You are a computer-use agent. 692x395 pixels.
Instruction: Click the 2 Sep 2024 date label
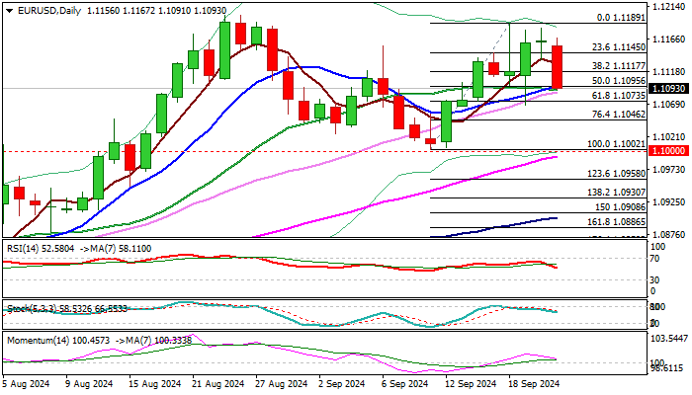pyautogui.click(x=342, y=384)
